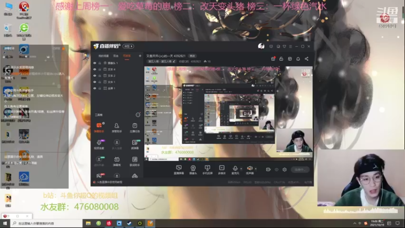405x228 pixels.
Task: Collapse the 工具箱 toolbox section
Action: tap(138, 115)
